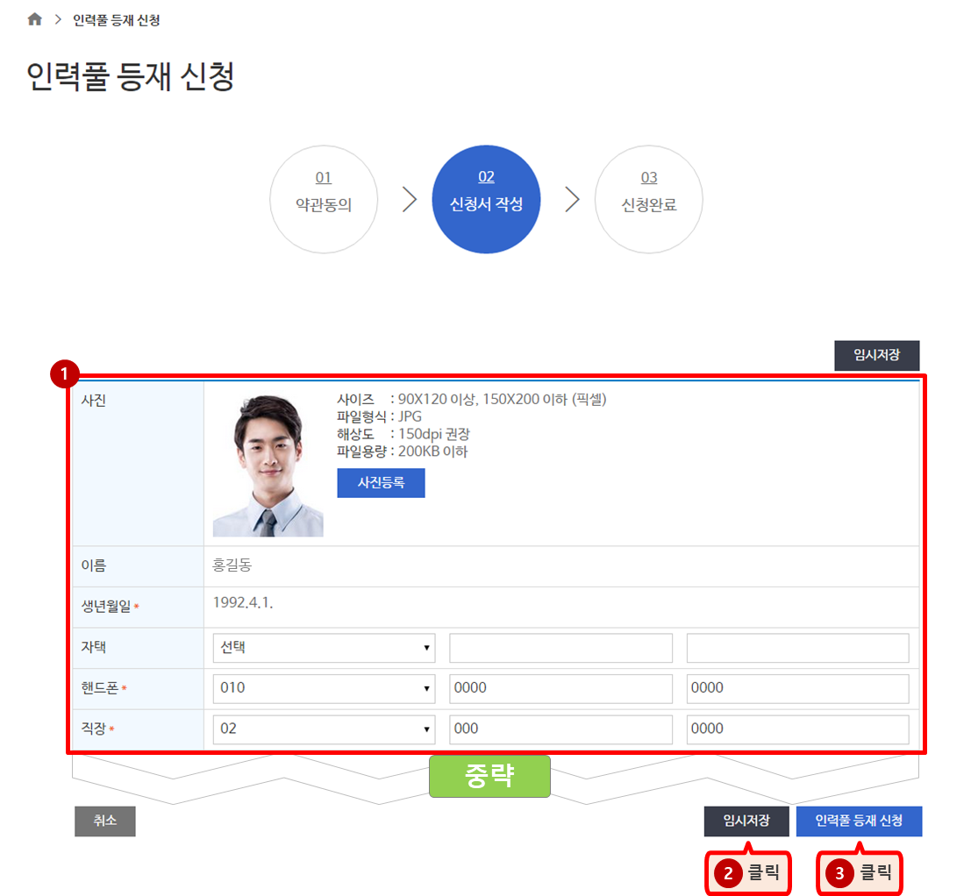Click 직장 middle number field with 000
Viewport: 978px width, 896px height.
[560, 729]
